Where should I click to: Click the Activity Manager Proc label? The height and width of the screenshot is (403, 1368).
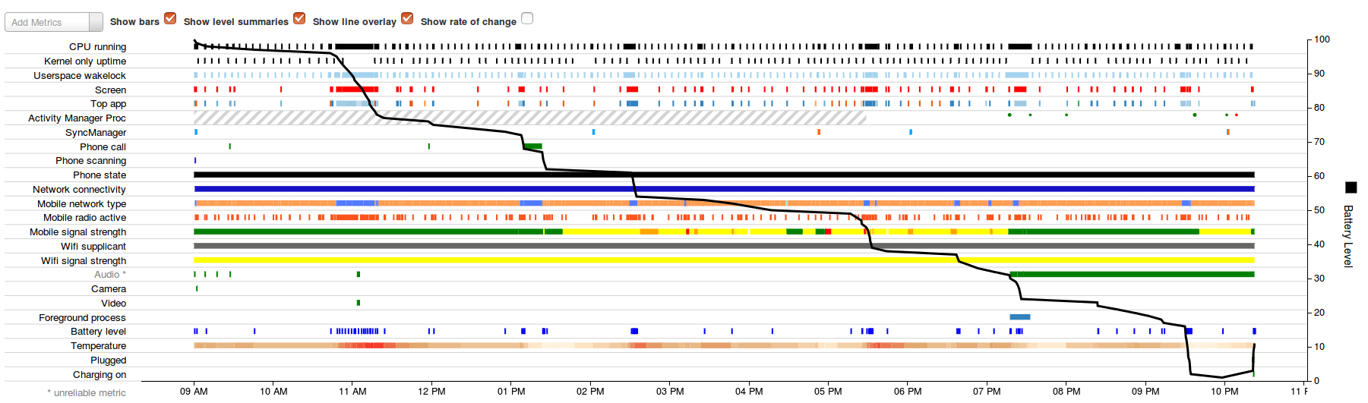[x=77, y=118]
